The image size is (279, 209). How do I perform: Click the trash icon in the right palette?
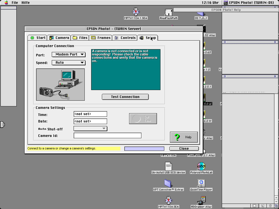pos(271,206)
